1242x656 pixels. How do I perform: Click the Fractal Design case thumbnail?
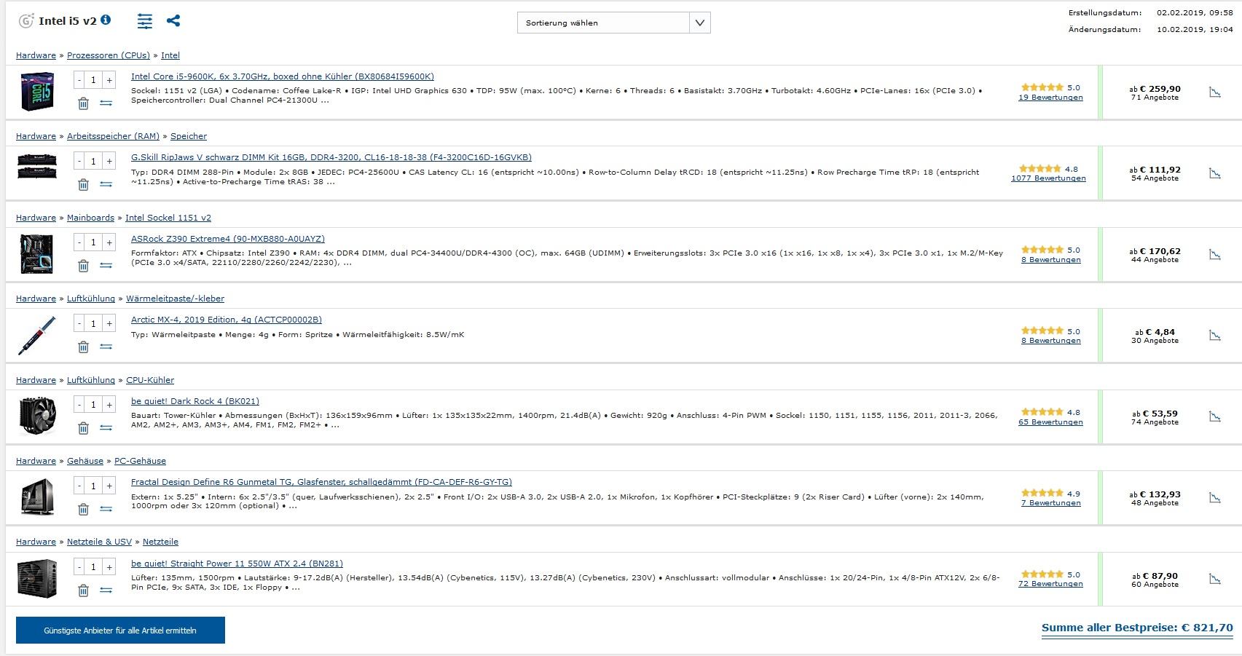[37, 497]
